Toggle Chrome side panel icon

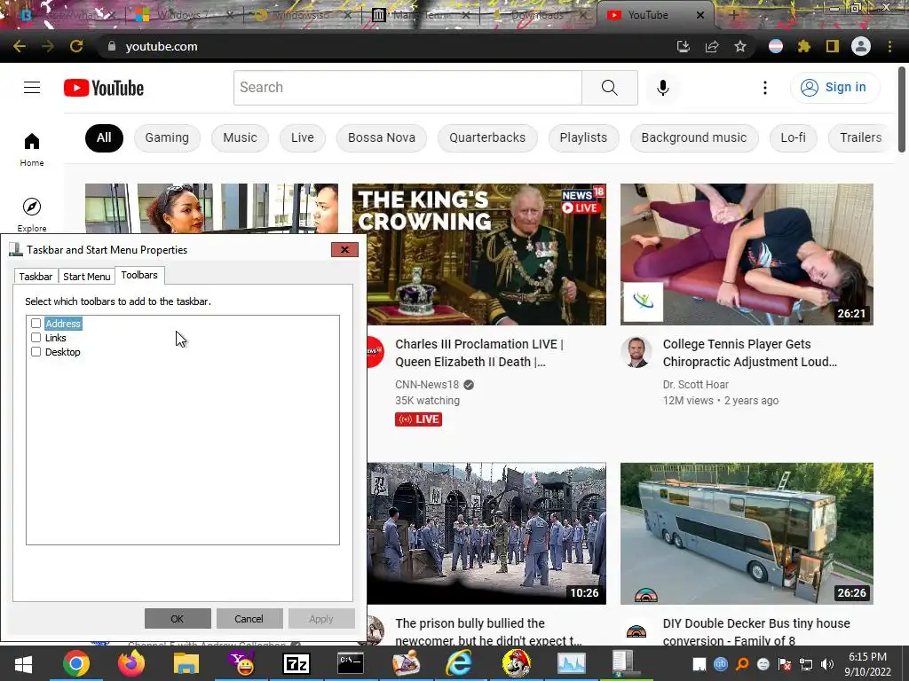(x=833, y=46)
